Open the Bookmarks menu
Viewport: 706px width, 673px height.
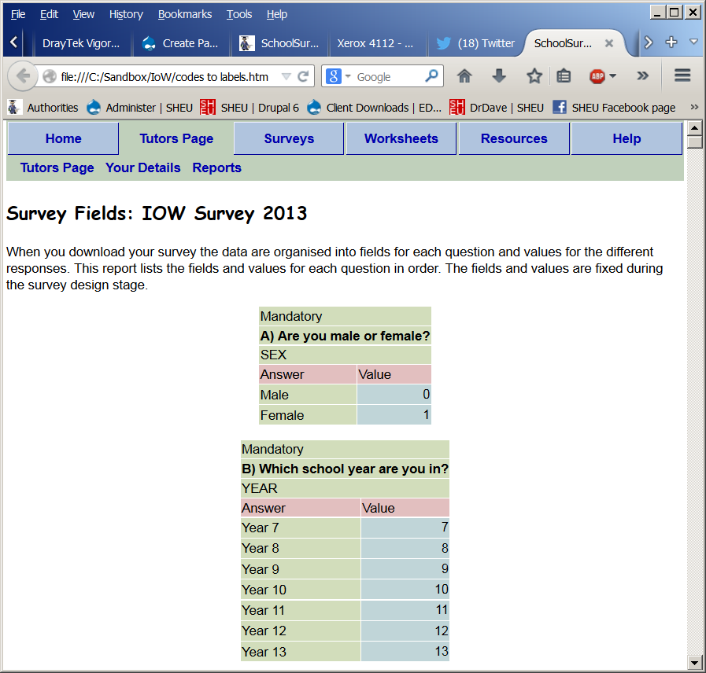coord(185,13)
